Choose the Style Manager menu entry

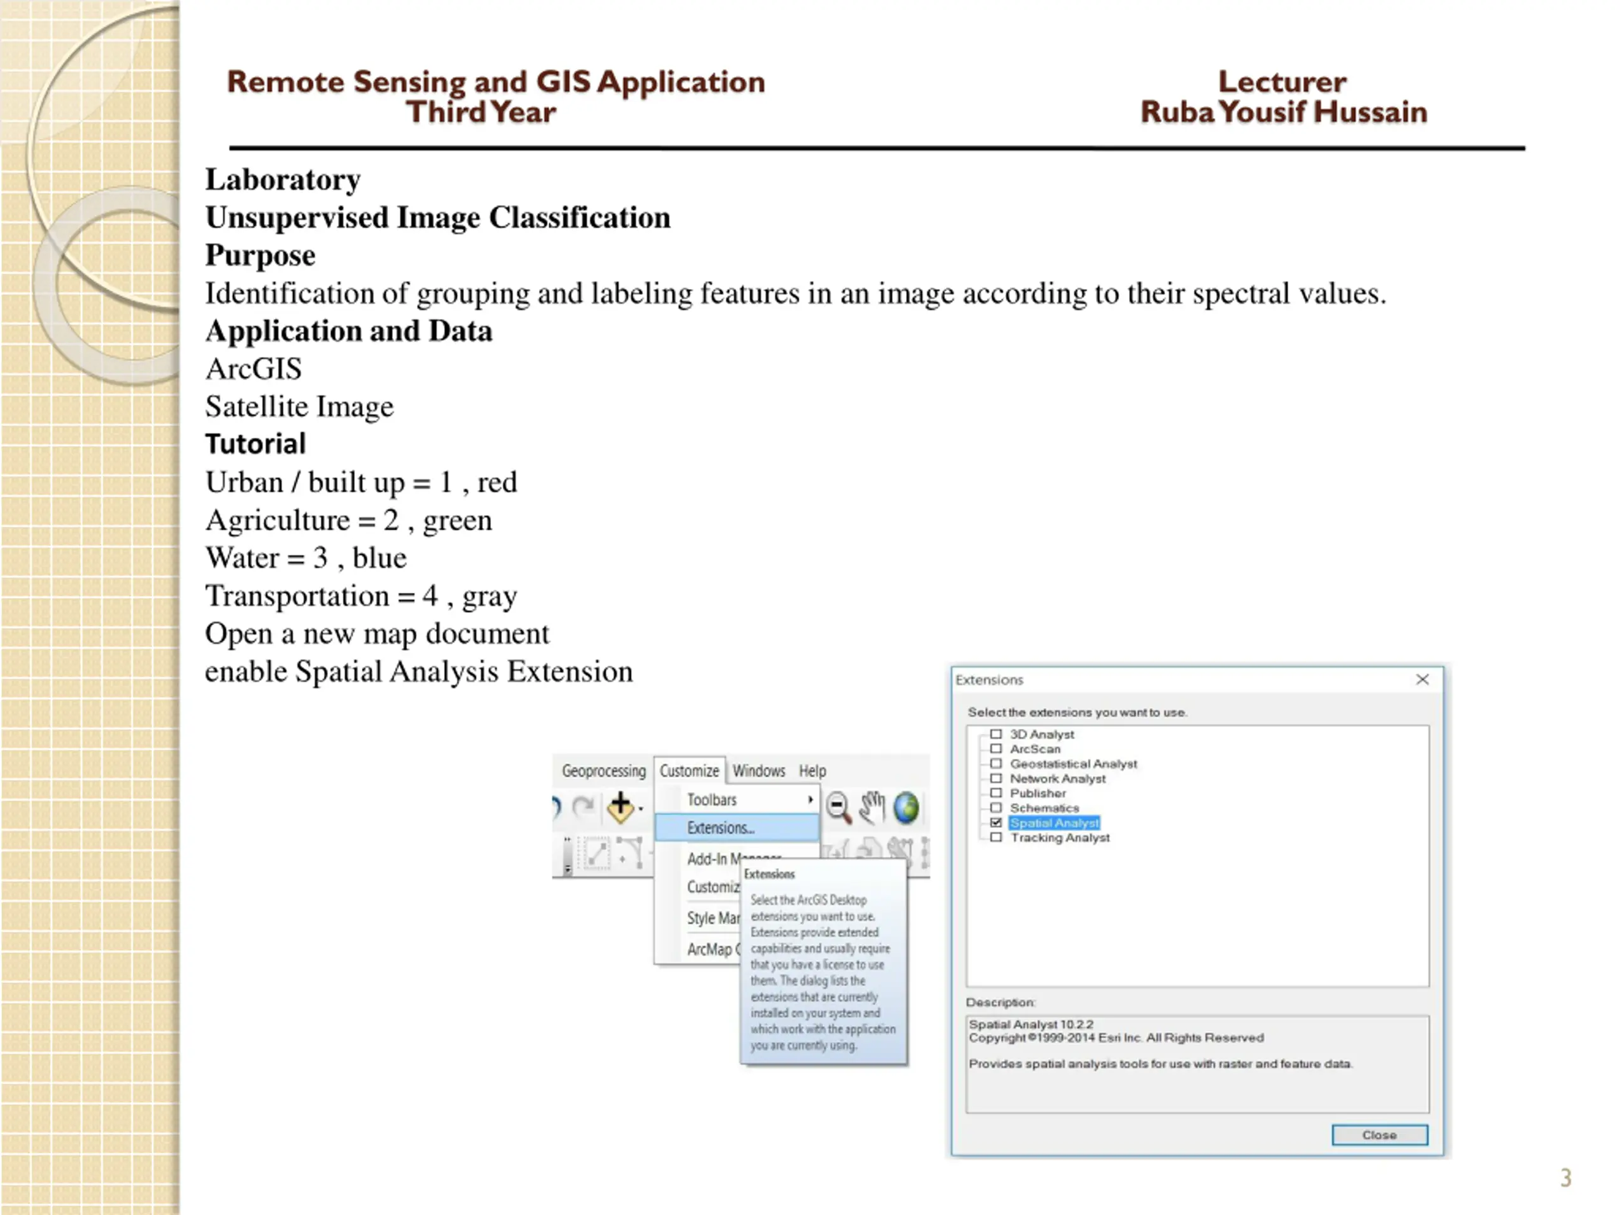pos(713,918)
